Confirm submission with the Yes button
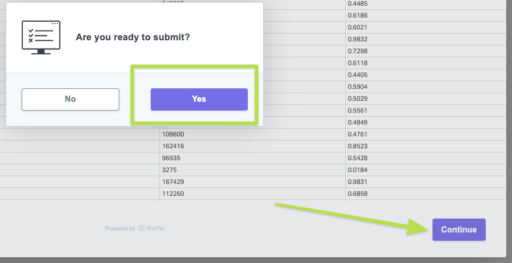Screen dimensions: 512x263 click(199, 99)
